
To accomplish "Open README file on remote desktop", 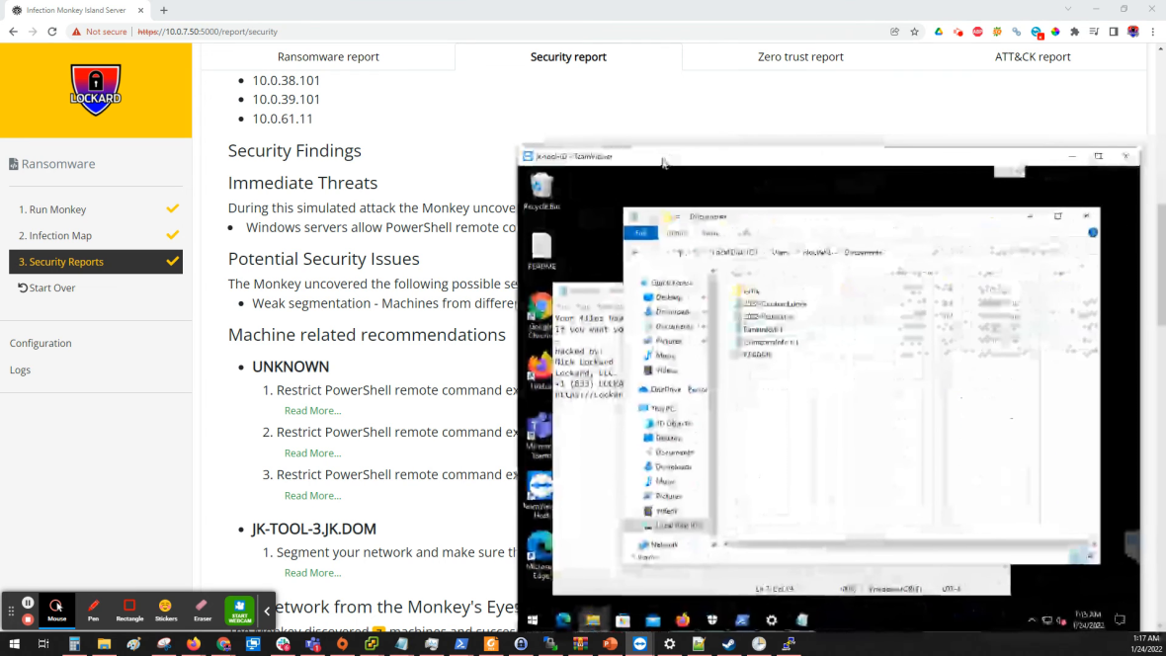I will pyautogui.click(x=541, y=251).
